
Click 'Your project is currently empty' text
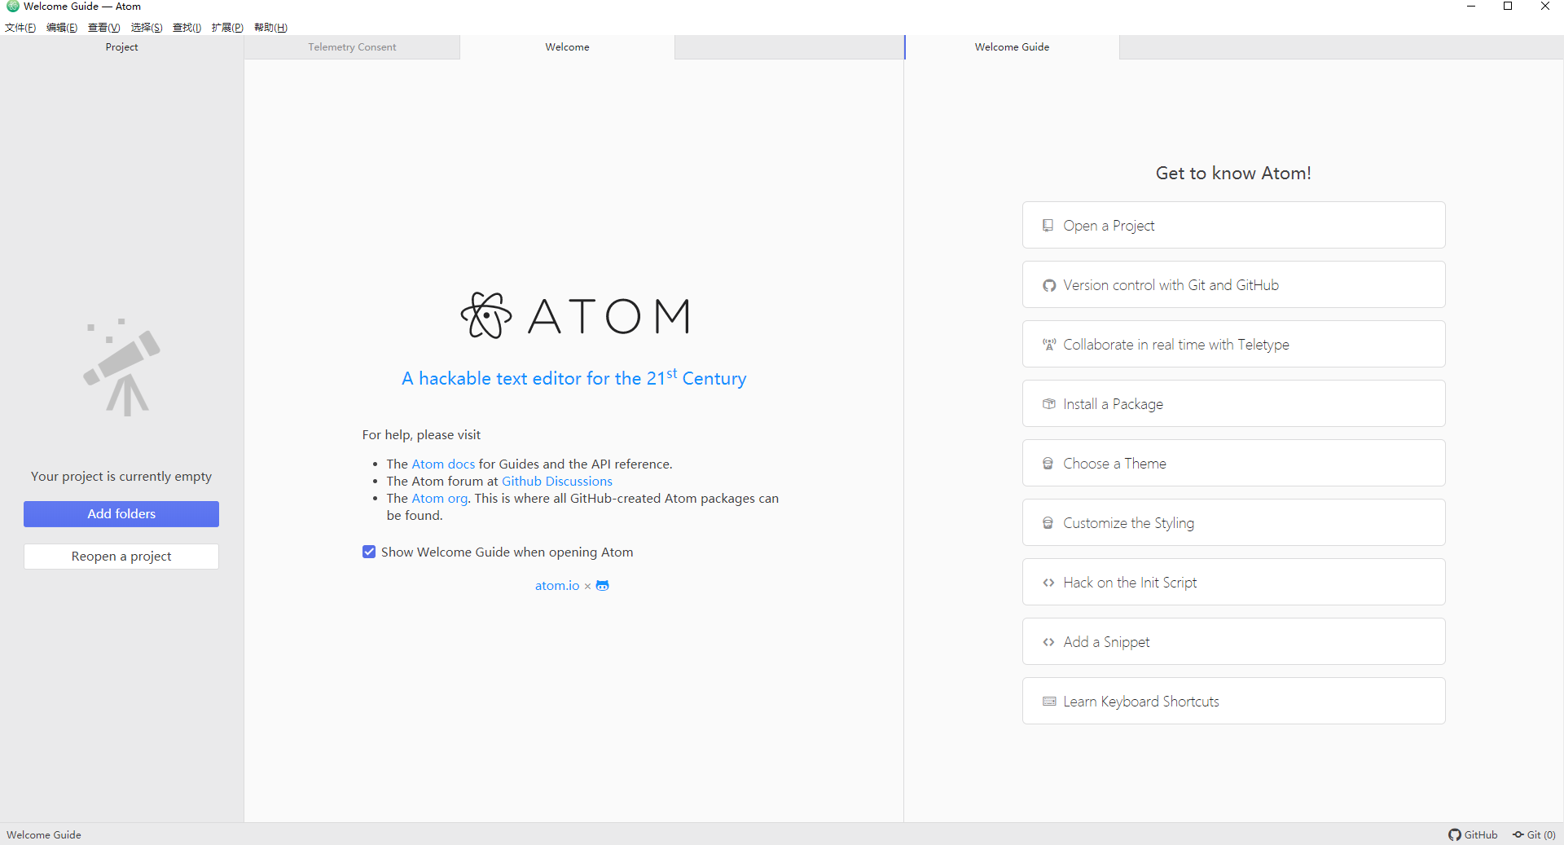(x=121, y=476)
